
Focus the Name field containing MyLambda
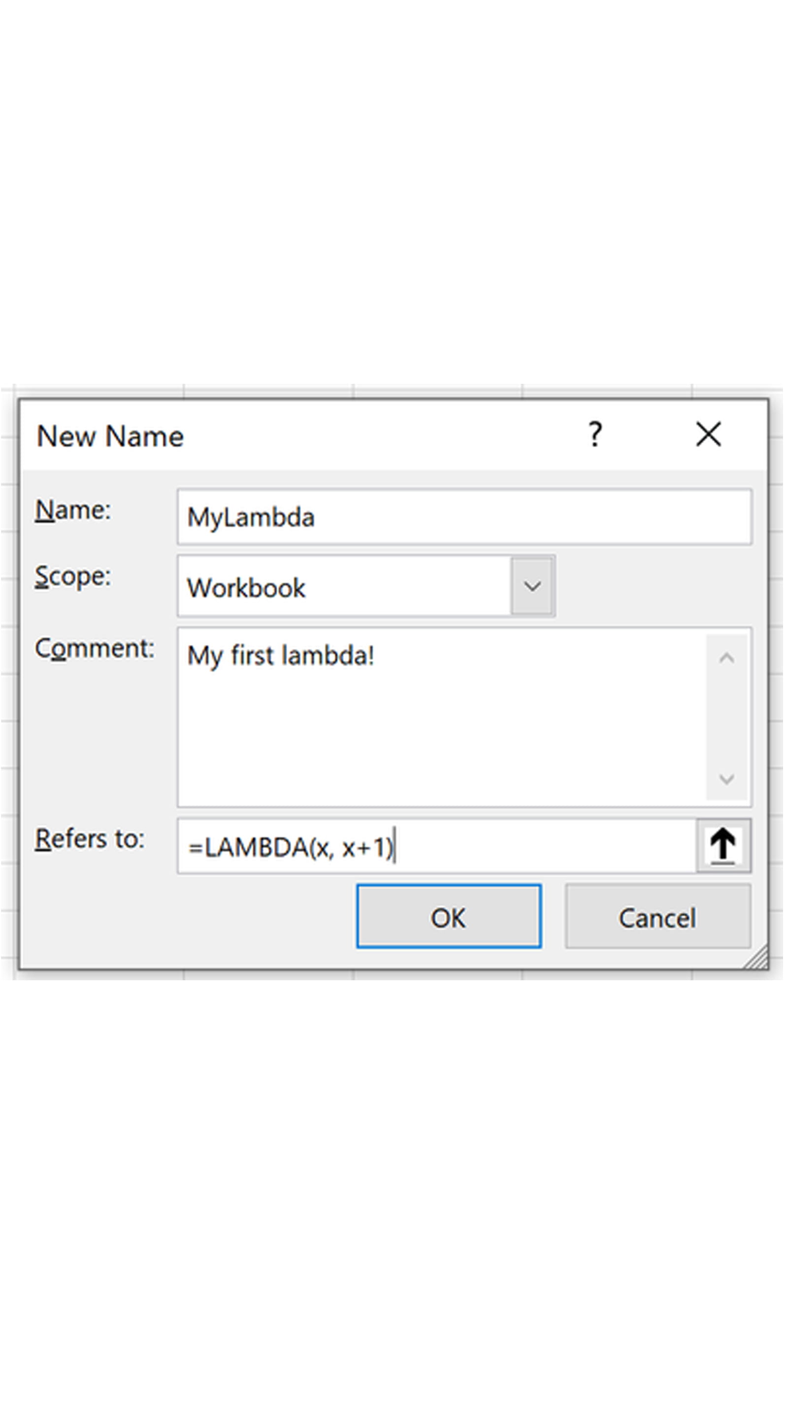464,517
